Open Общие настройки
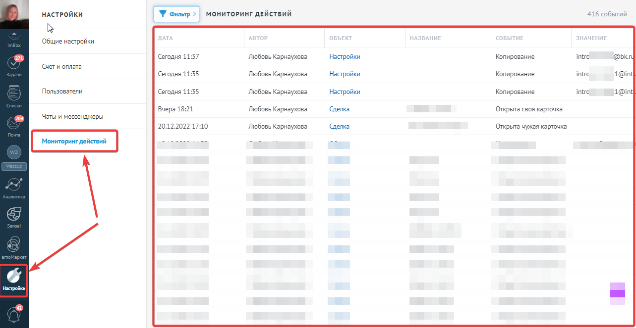Viewport: 636px width, 328px height. tap(68, 42)
